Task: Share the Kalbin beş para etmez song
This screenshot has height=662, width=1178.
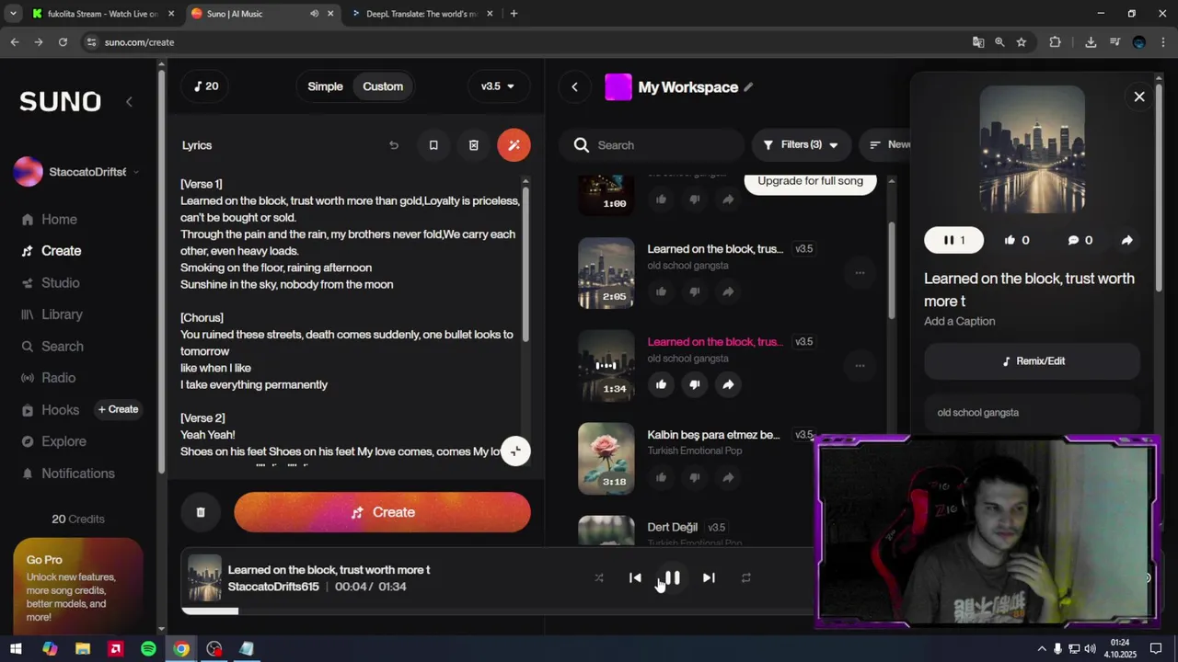Action: [x=728, y=477]
